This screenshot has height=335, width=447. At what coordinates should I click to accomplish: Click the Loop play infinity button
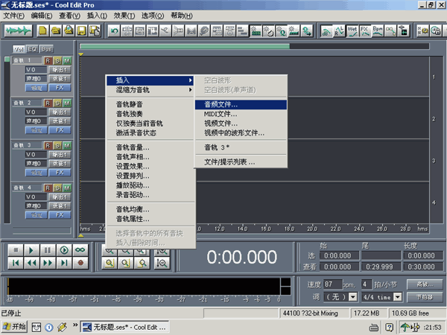click(x=80, y=250)
